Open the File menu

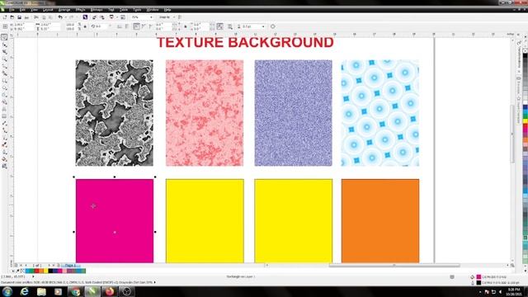click(x=12, y=10)
